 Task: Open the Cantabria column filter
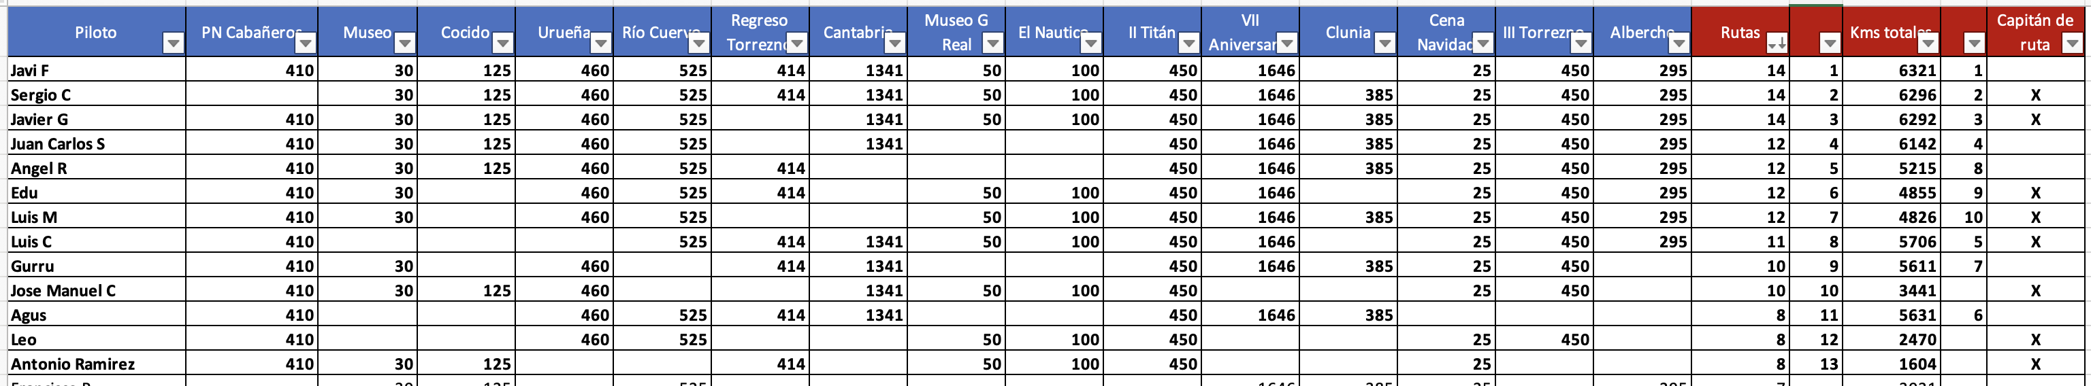[x=894, y=43]
